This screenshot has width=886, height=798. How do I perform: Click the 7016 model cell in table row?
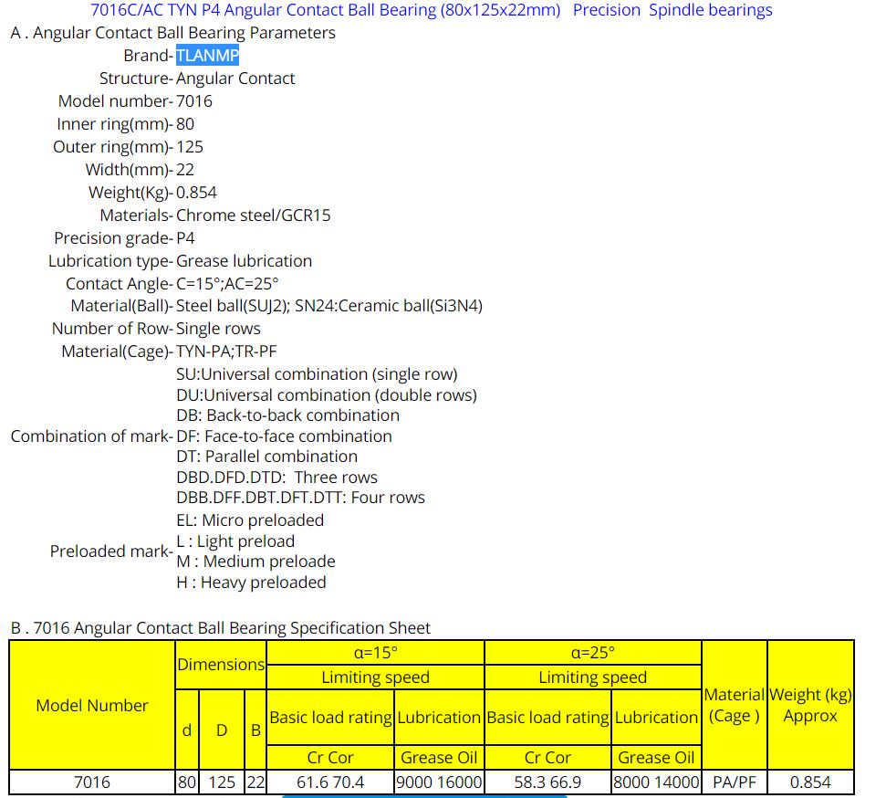pos(91,782)
